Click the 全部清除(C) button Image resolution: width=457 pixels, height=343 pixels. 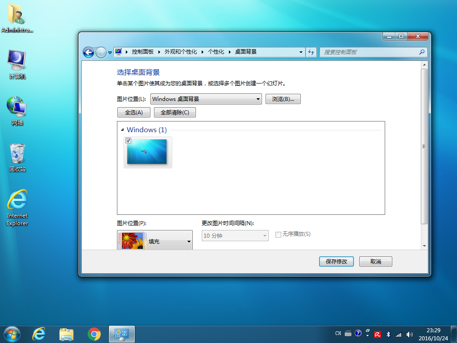tap(175, 112)
